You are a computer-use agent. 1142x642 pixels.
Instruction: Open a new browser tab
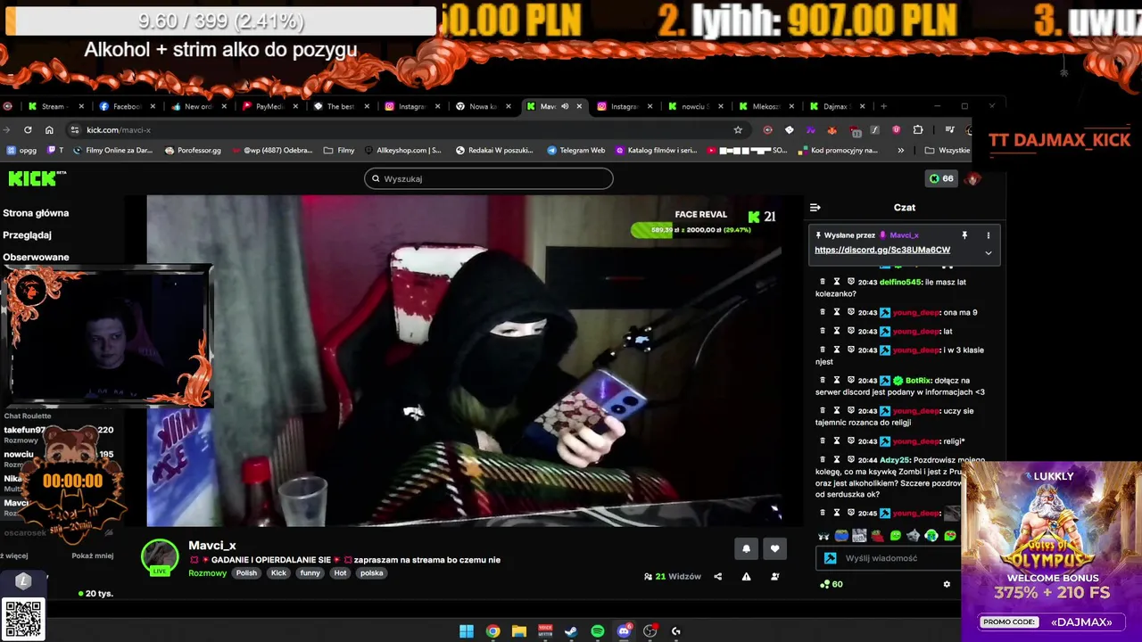point(884,106)
